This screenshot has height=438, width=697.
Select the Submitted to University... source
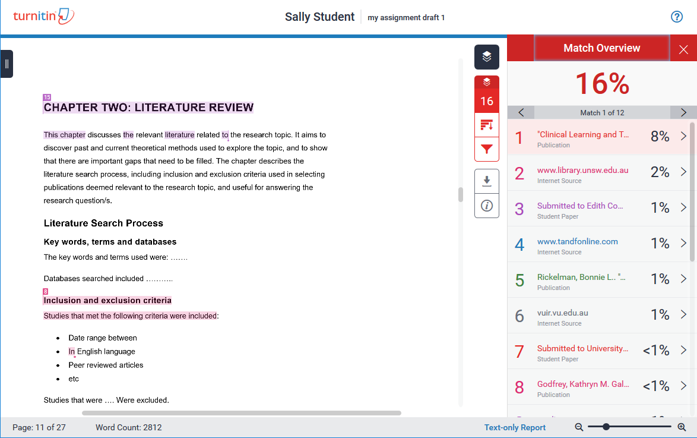(583, 348)
